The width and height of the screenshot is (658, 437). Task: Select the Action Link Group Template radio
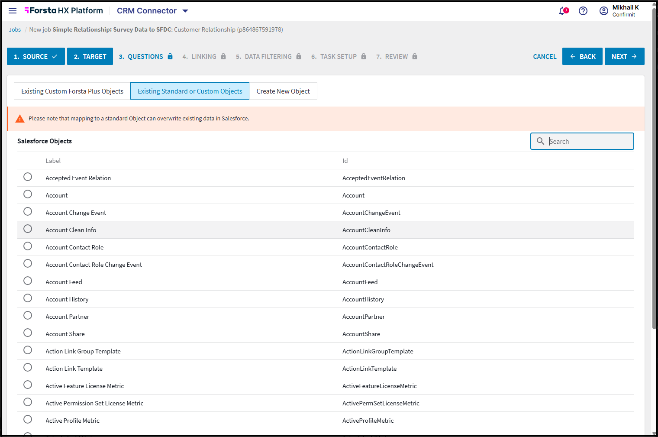[28, 350]
